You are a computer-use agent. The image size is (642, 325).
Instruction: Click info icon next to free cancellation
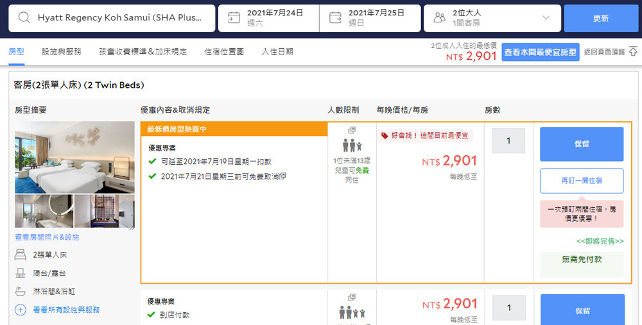(x=283, y=176)
